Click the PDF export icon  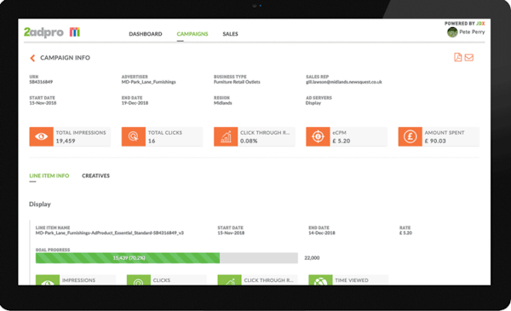[458, 57]
